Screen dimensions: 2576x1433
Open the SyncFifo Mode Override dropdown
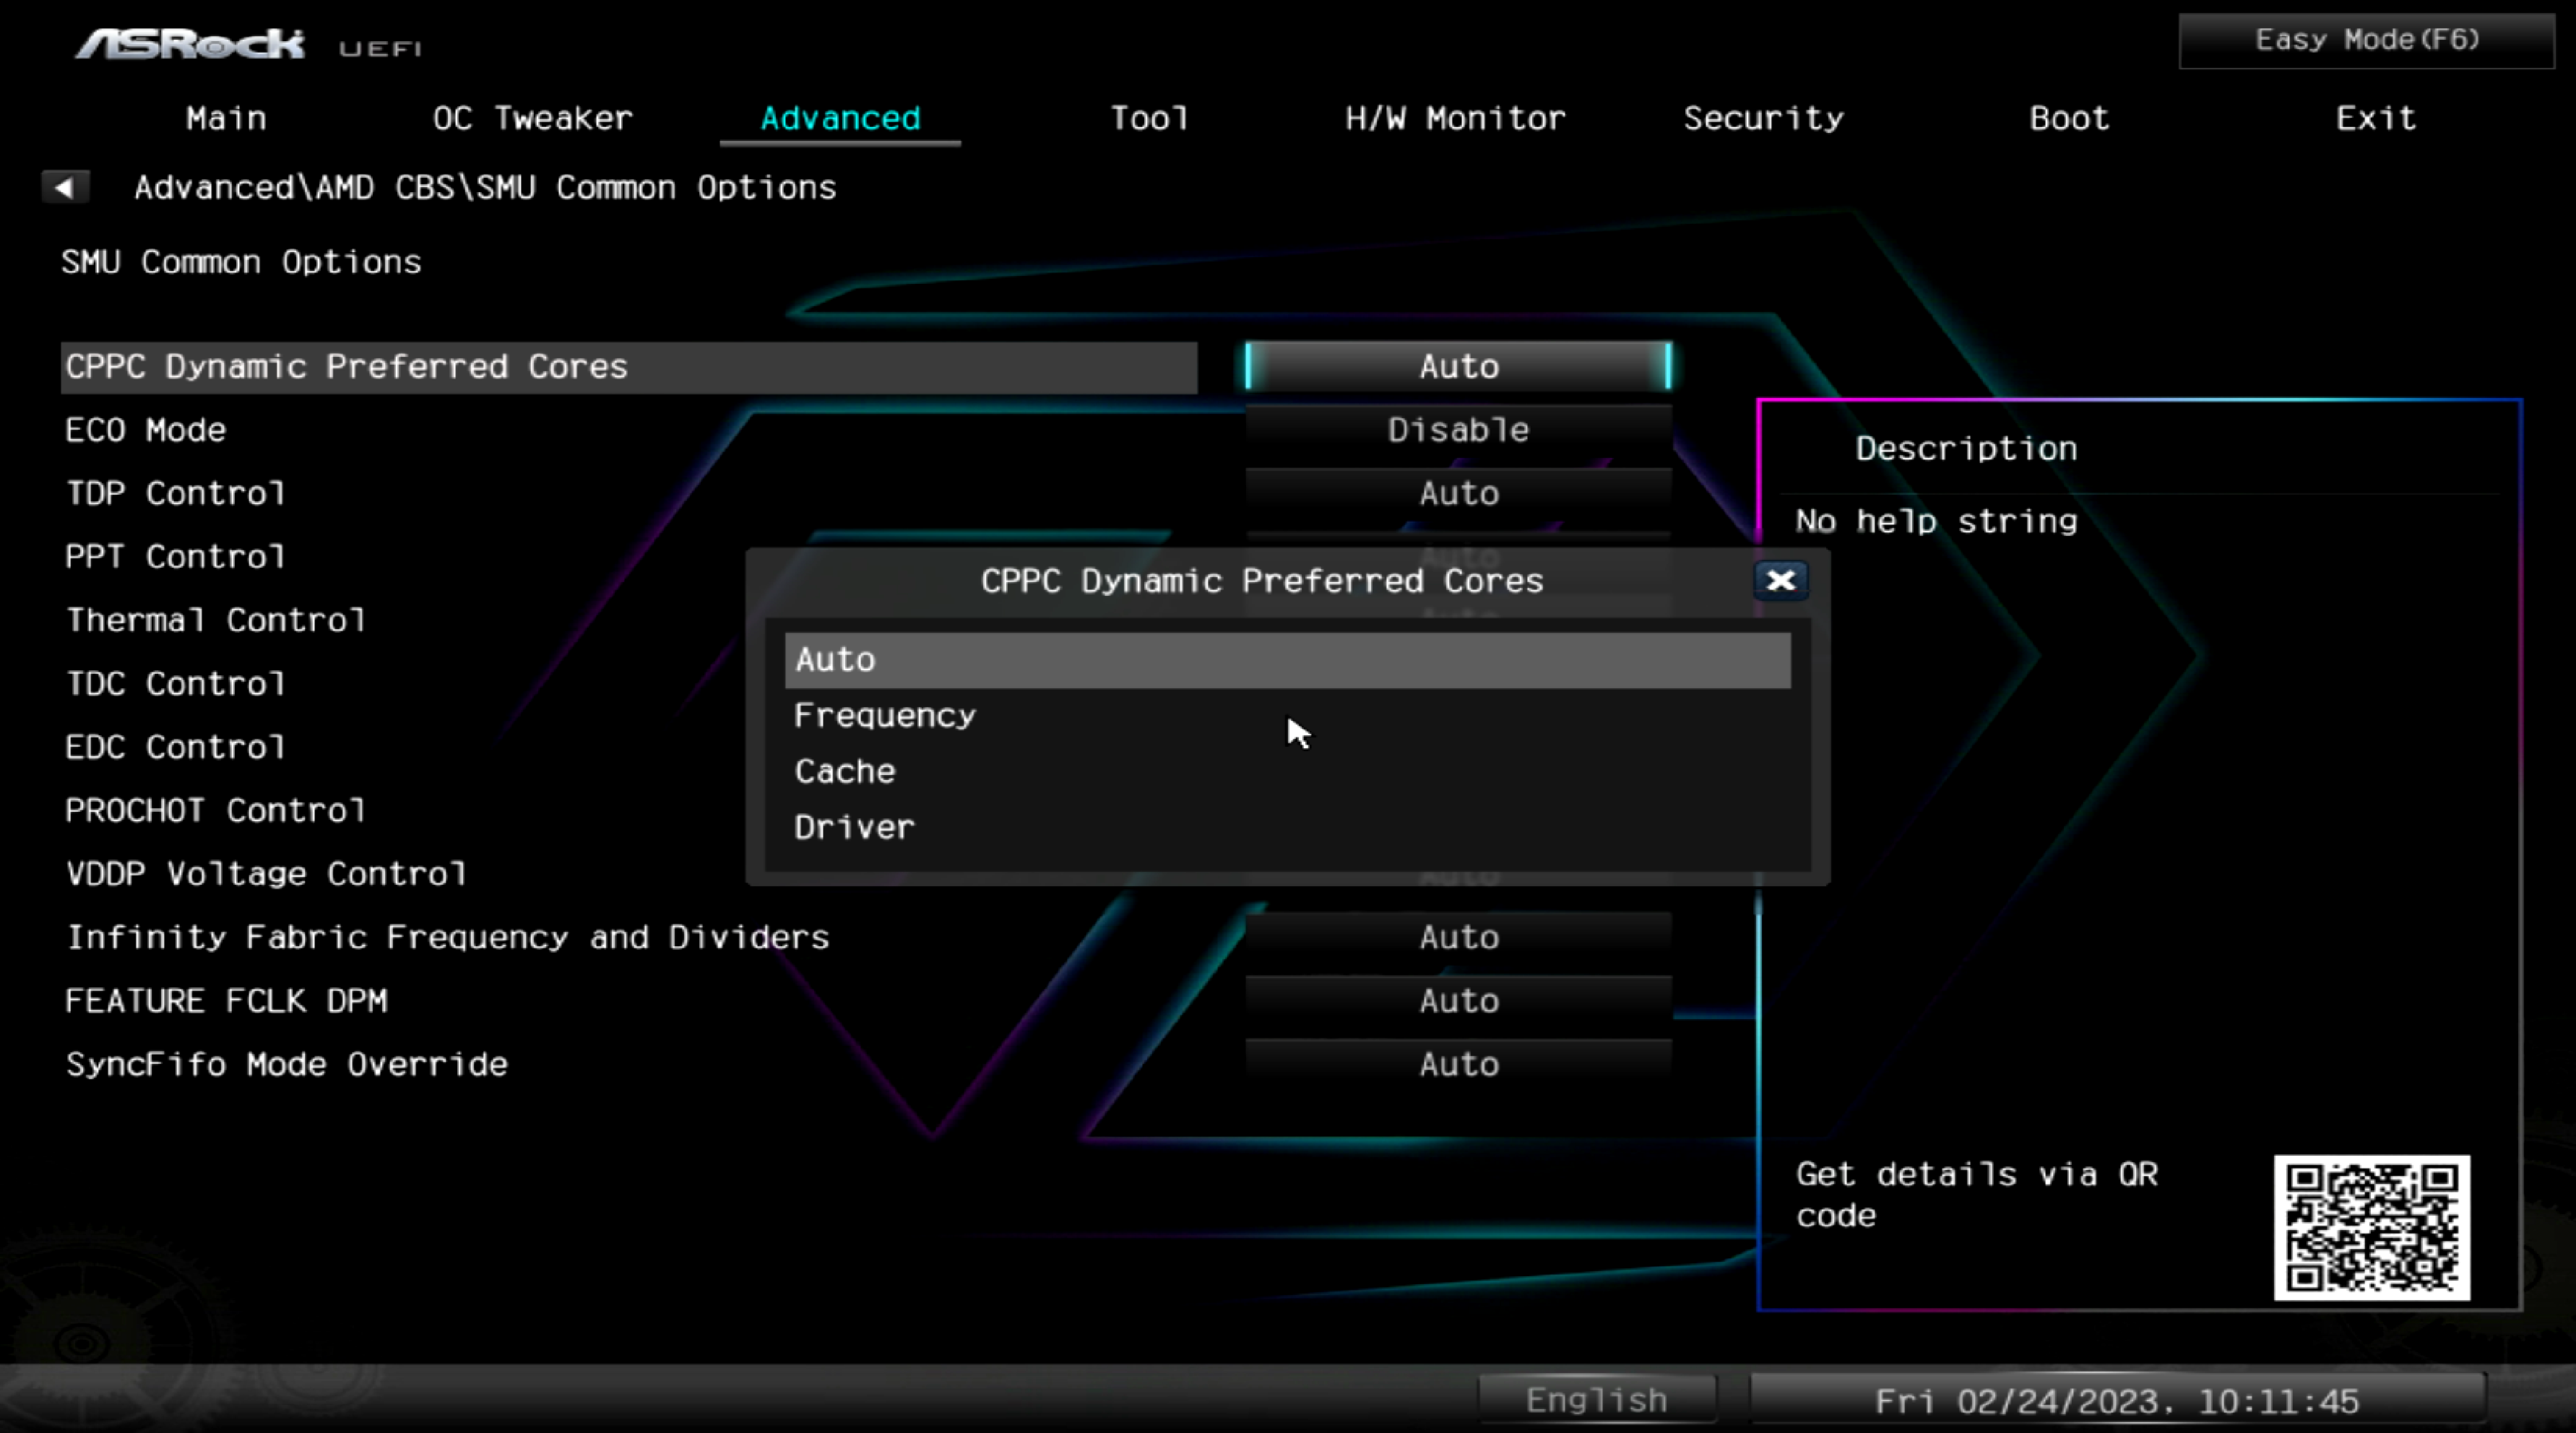point(1458,1064)
